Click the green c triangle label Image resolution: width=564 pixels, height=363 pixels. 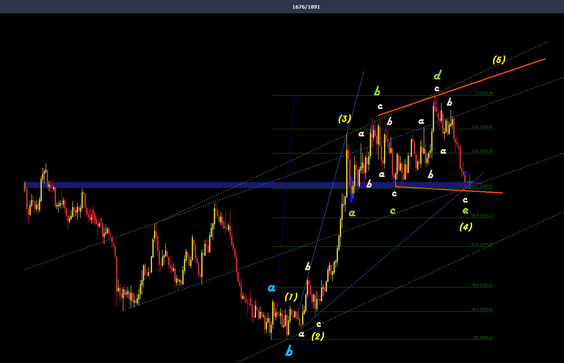pyautogui.click(x=393, y=211)
